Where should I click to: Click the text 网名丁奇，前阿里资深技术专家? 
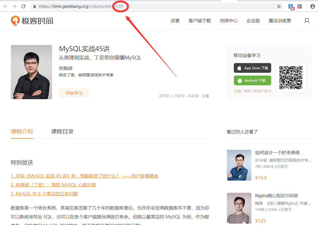[x=86, y=75]
